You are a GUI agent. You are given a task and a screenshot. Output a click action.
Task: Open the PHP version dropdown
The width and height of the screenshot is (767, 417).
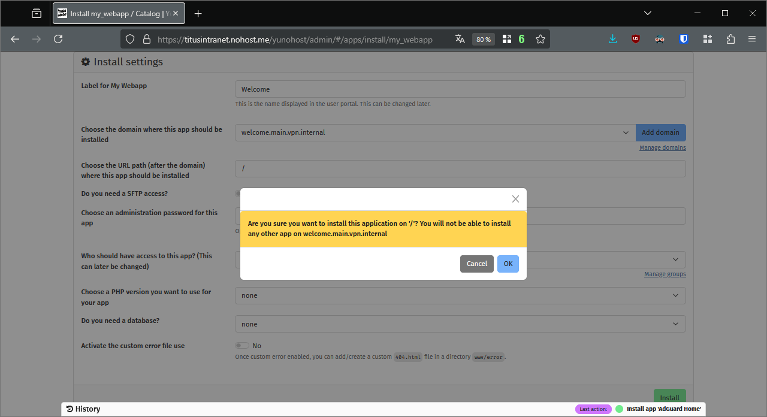tap(460, 295)
